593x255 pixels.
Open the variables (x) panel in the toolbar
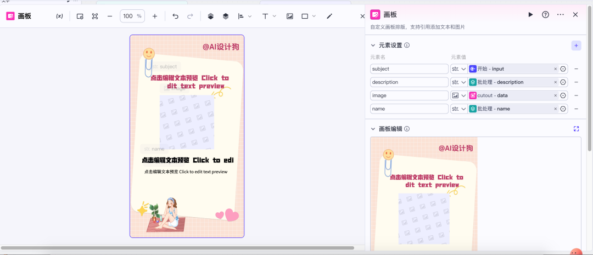click(x=59, y=16)
